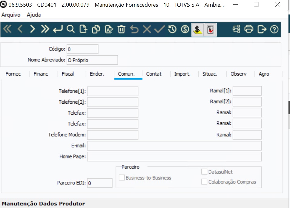Click the Código input field
This screenshot has width=290, height=208.
(83, 49)
